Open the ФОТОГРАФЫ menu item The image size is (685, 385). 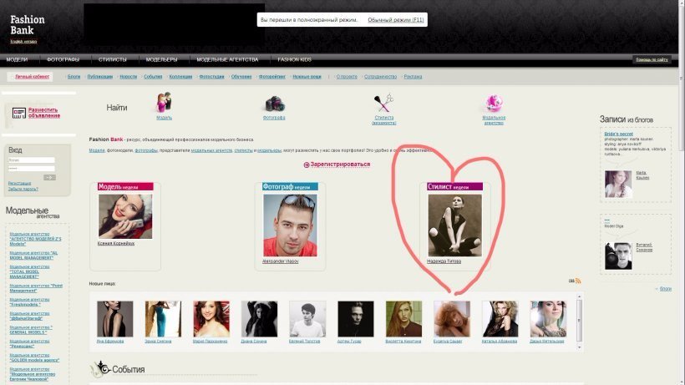[x=63, y=59]
